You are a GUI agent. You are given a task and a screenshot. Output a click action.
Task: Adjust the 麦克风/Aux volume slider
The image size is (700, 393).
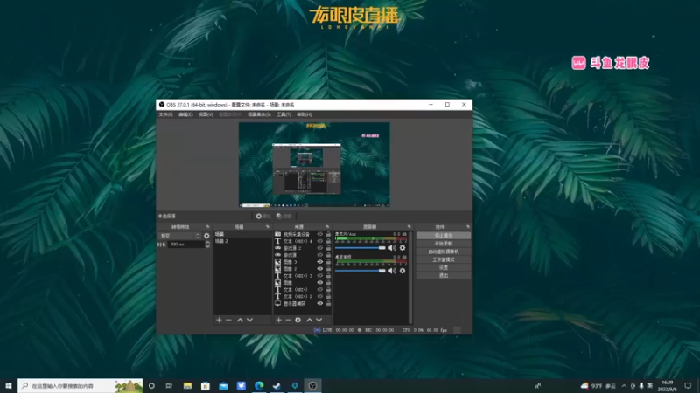click(x=360, y=248)
